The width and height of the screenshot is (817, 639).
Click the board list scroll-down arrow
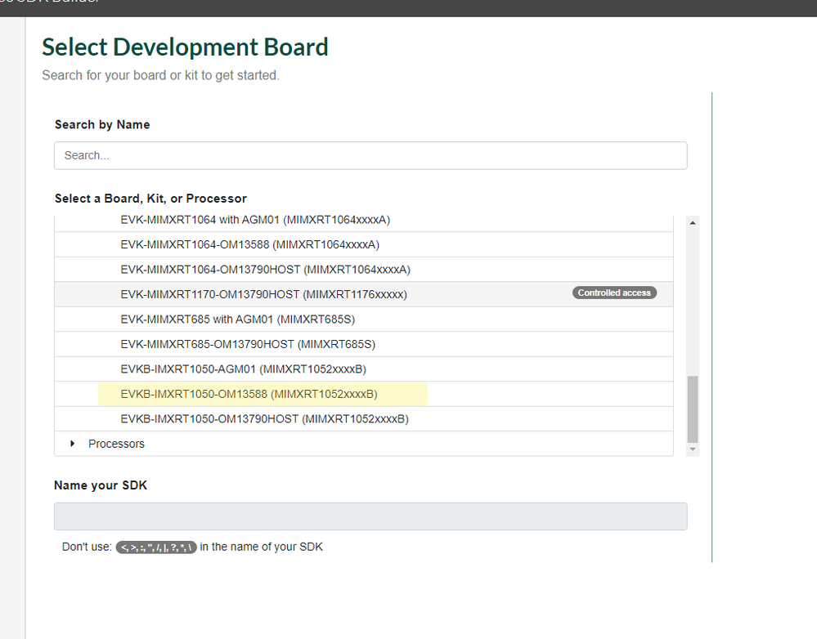pyautogui.click(x=694, y=449)
